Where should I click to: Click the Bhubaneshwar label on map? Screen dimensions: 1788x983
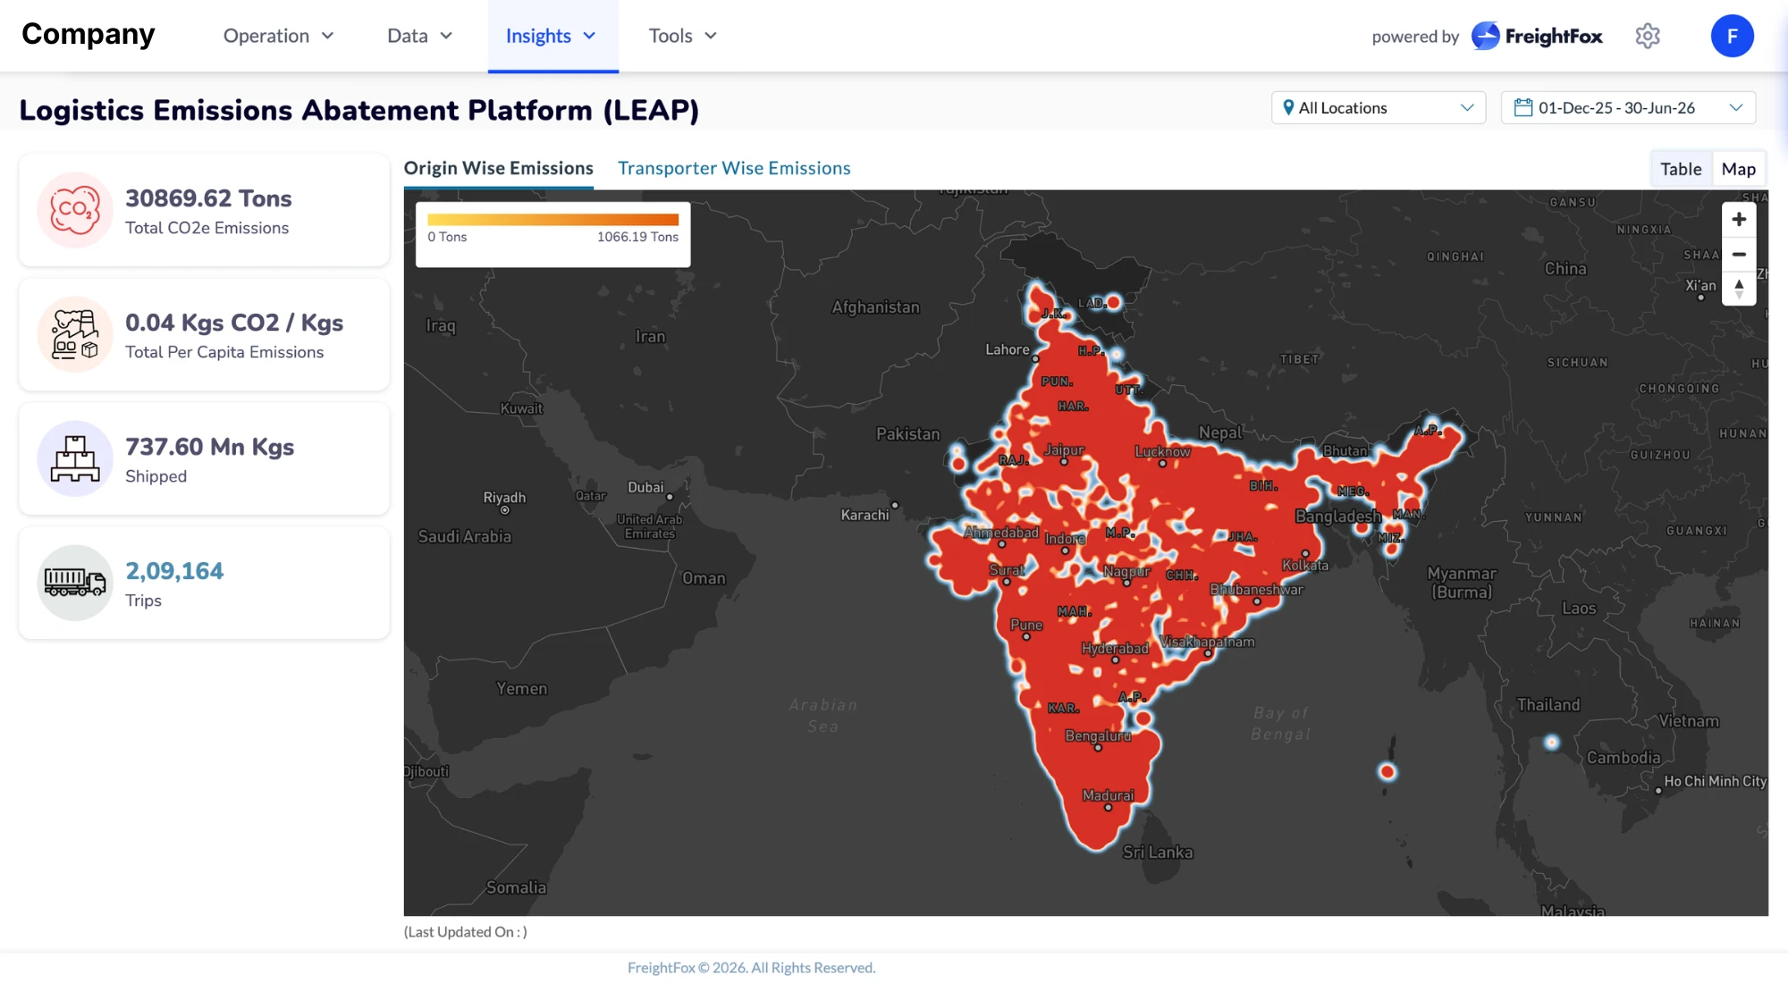(x=1256, y=589)
